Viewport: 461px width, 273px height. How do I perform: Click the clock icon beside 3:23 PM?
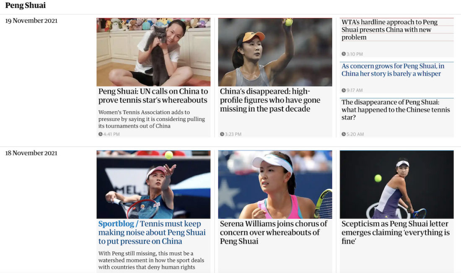click(222, 134)
